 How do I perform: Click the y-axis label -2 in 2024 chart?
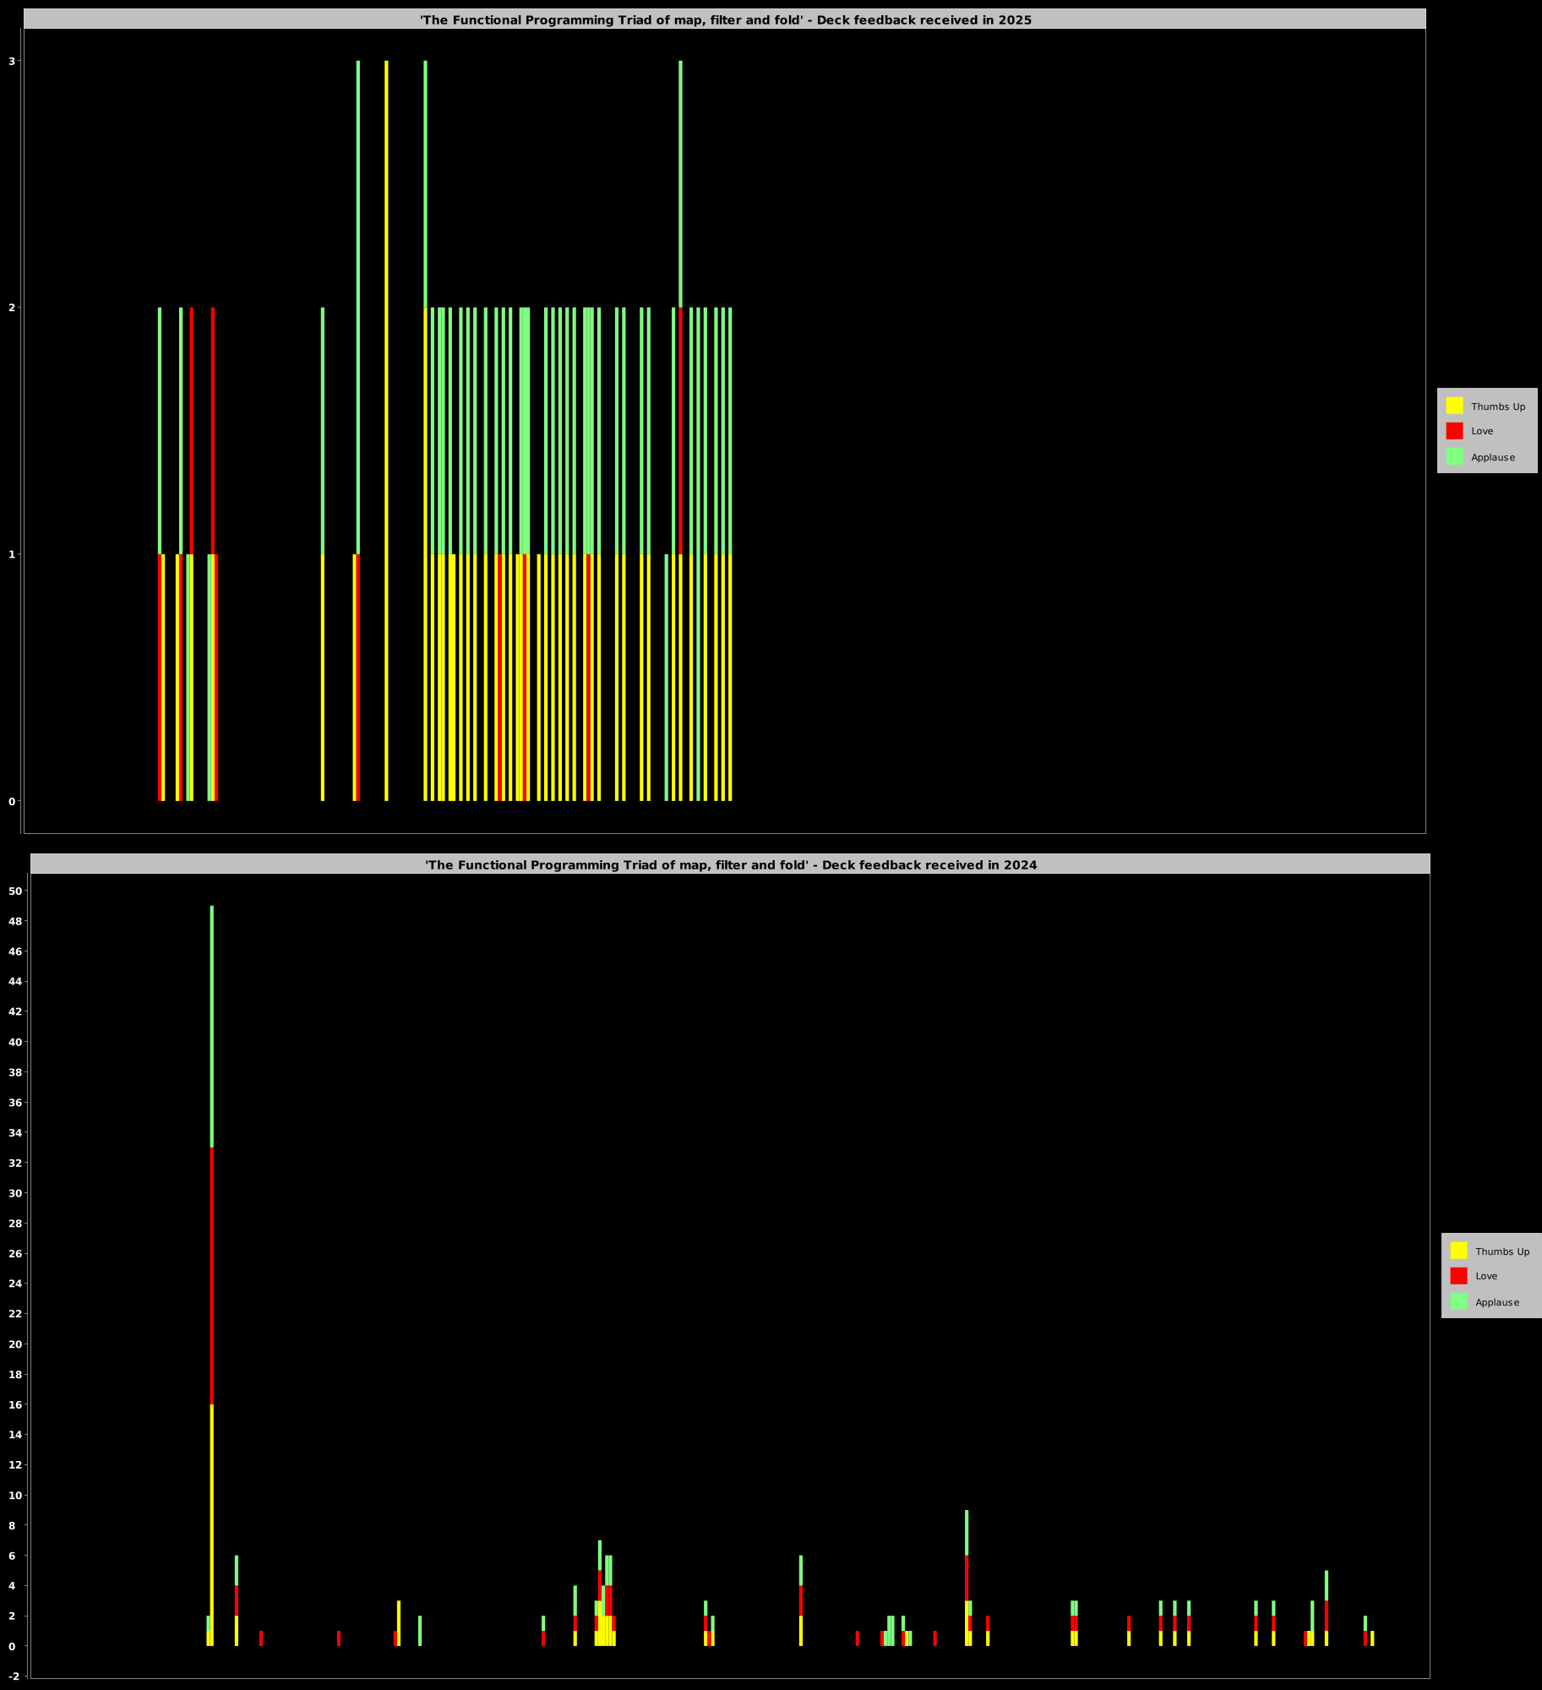pyautogui.click(x=14, y=1676)
